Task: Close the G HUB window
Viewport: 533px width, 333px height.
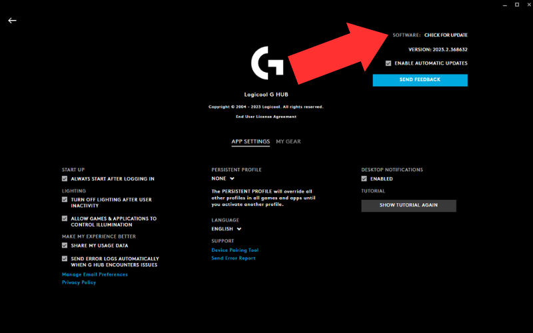Action: click(x=529, y=5)
